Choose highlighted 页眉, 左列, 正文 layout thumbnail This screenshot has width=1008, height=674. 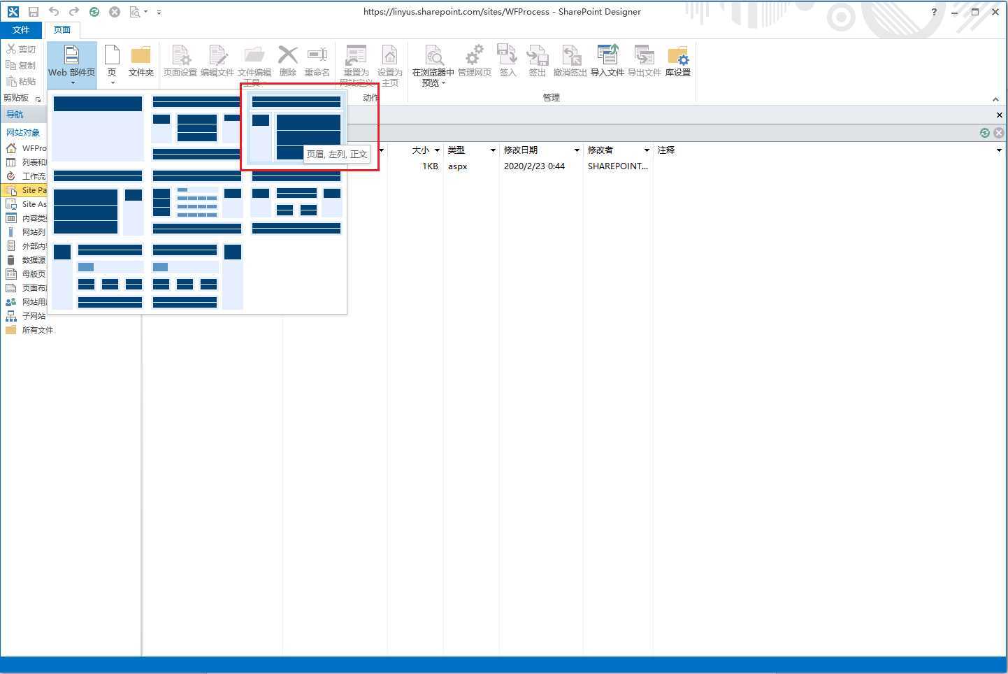click(x=296, y=129)
